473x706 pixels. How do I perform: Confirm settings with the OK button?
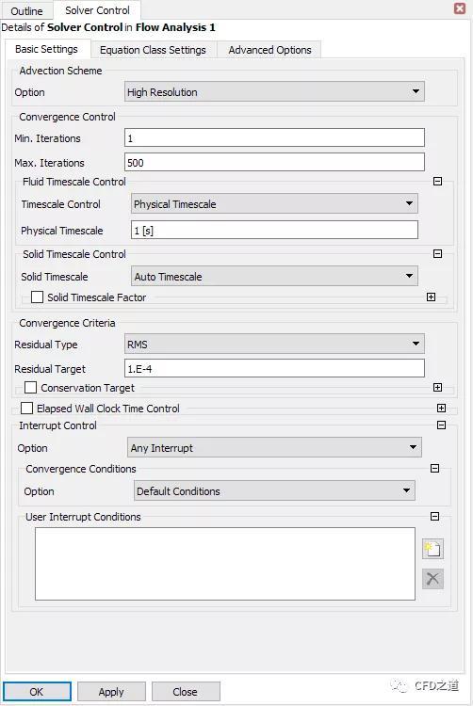pyautogui.click(x=37, y=692)
